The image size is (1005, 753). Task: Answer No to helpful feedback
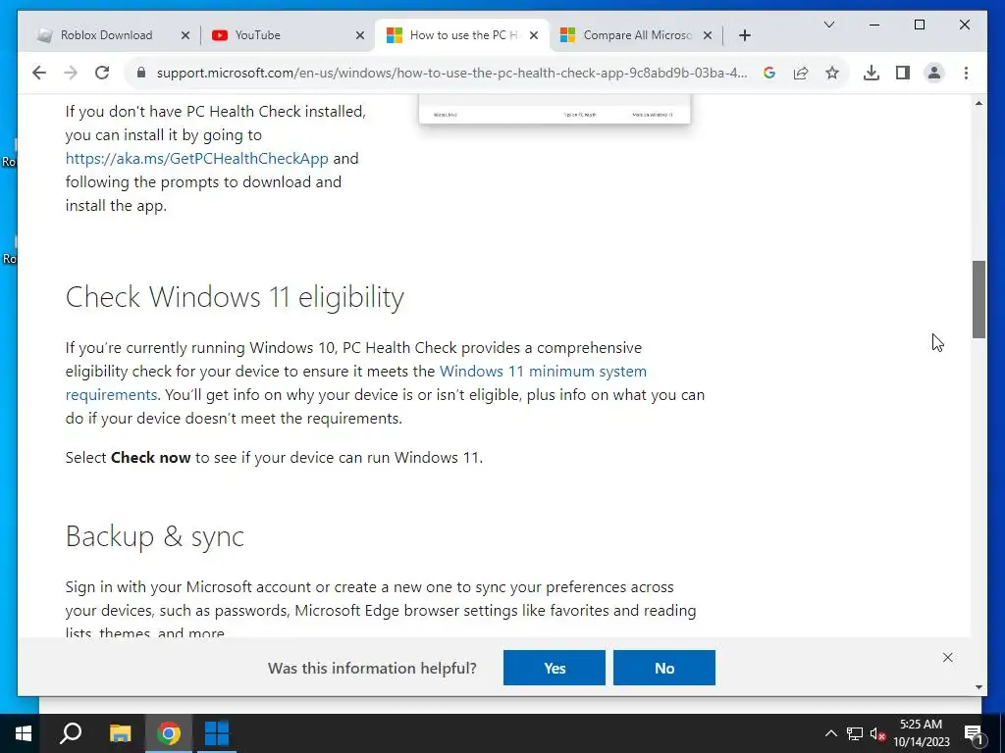(664, 668)
